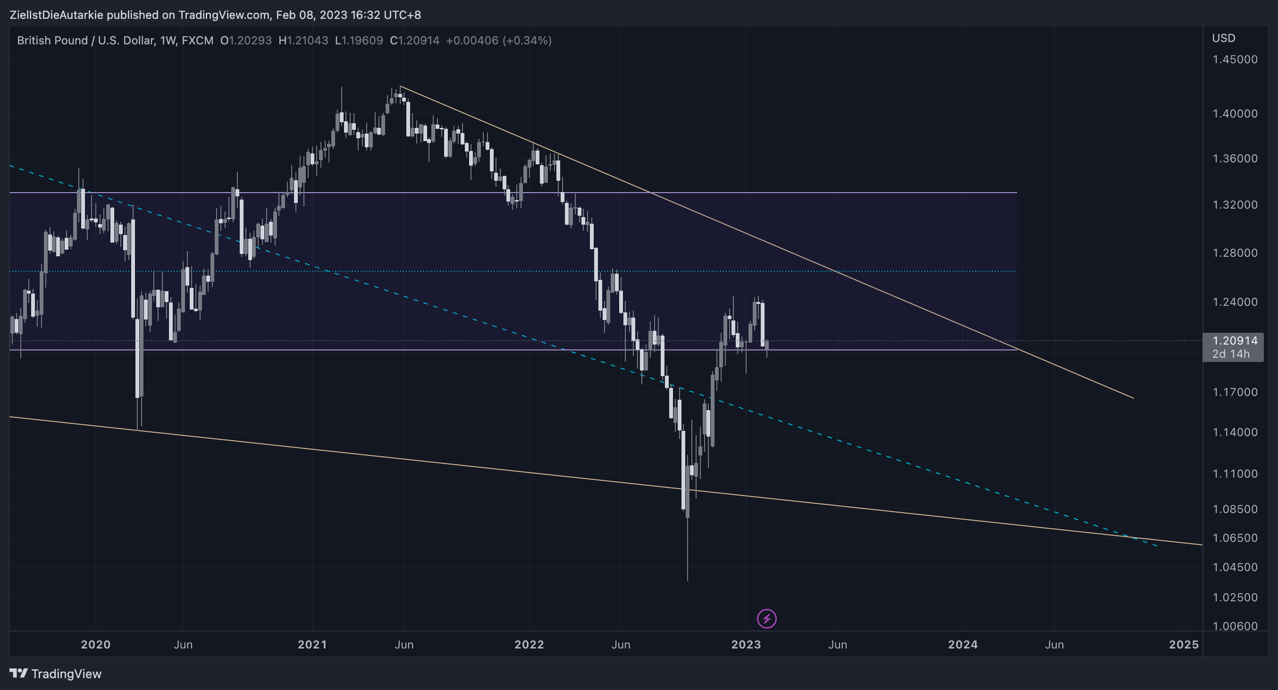
Task: Click the 2022 label on time axis
Action: 530,644
